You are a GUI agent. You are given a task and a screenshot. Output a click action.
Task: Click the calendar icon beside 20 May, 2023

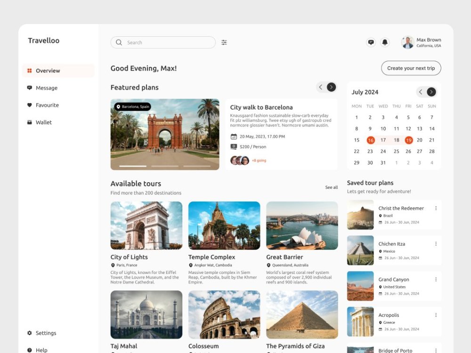coord(234,136)
